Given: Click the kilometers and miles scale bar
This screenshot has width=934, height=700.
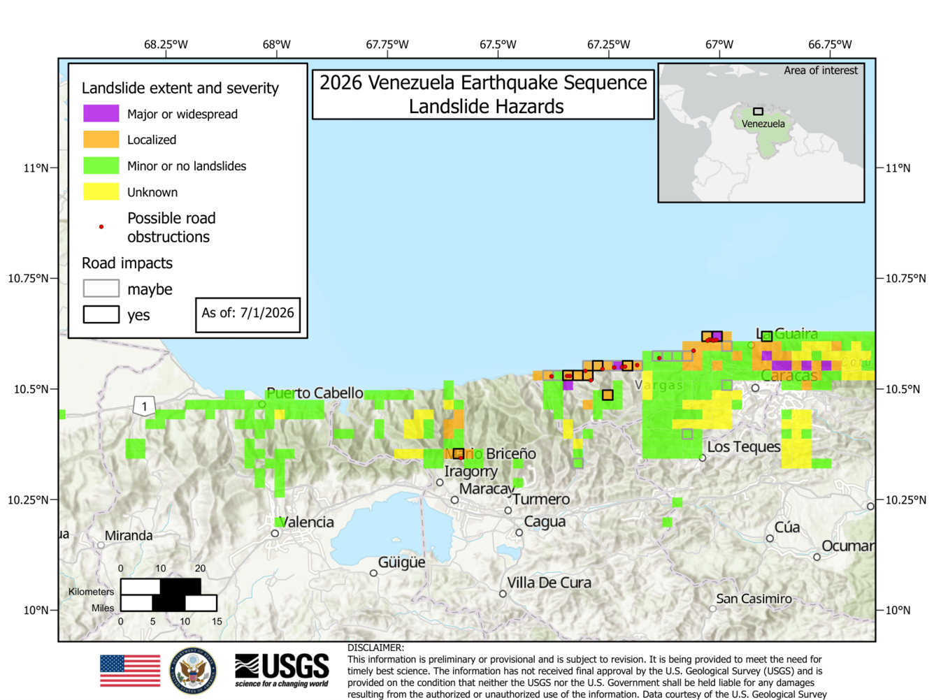Looking at the screenshot, I should pos(168,594).
